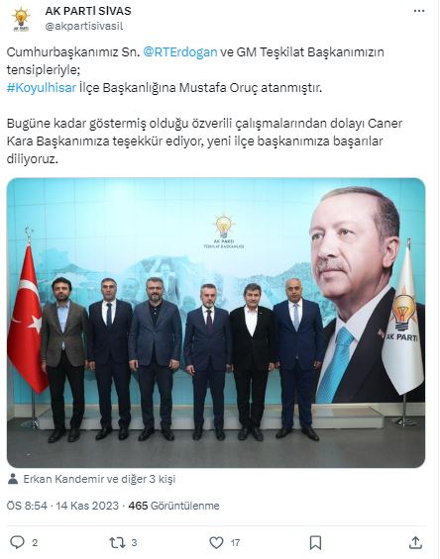Click the retweet count number 3
440x559 pixels.
click(x=134, y=543)
